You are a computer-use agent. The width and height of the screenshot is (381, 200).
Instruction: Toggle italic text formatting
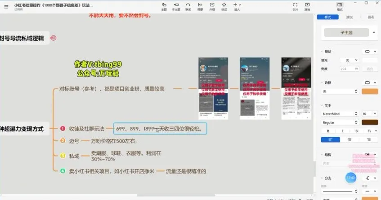(342, 131)
